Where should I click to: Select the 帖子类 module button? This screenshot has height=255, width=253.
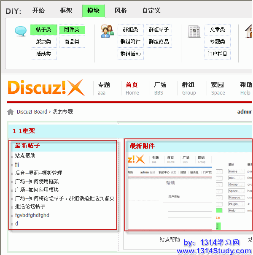[x=44, y=30]
